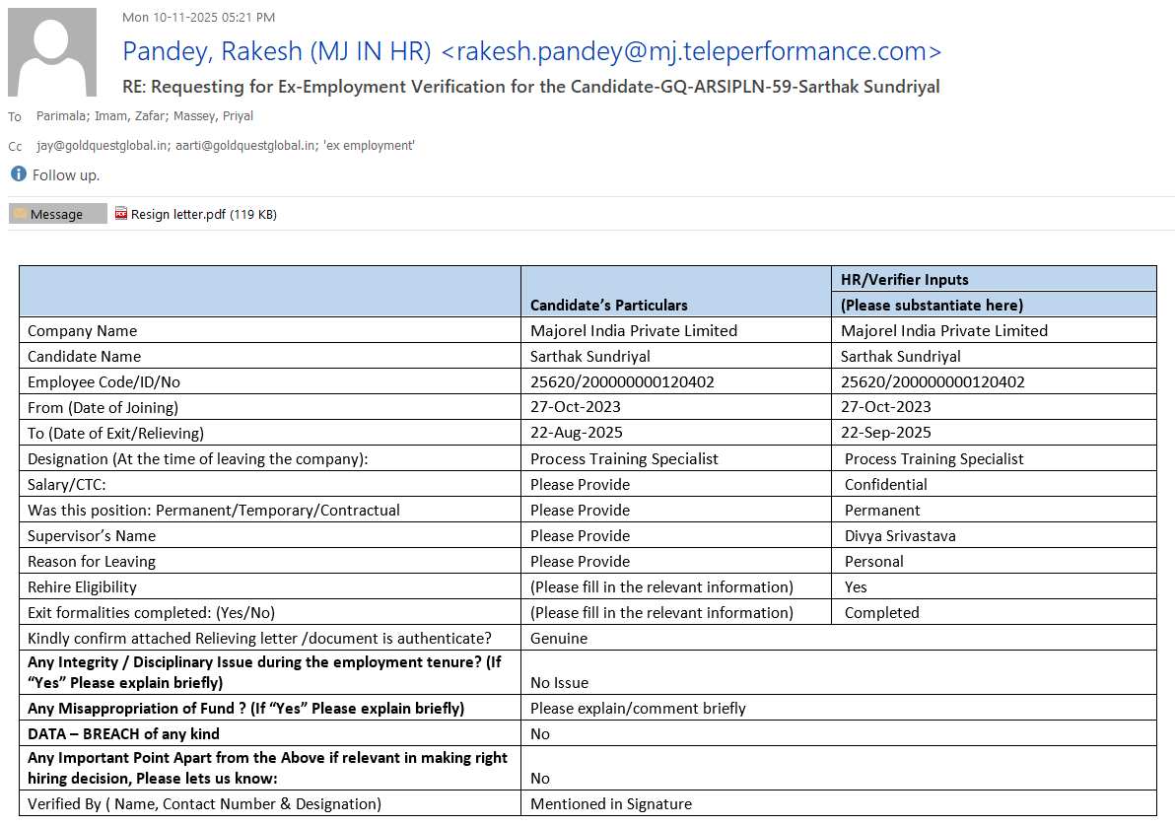Screen dimensions: 1175x825
Task: Click the Mentioned in Signature cell
Action: pyautogui.click(x=610, y=804)
